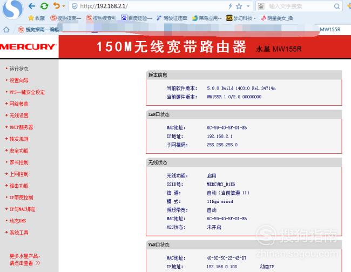This screenshot has height=272, width=351.
Task: Click the green refresh icon
Action: tap(44, 6)
